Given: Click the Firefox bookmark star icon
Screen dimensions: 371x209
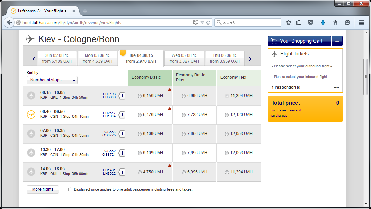Looking at the screenshot, I should [289, 23].
